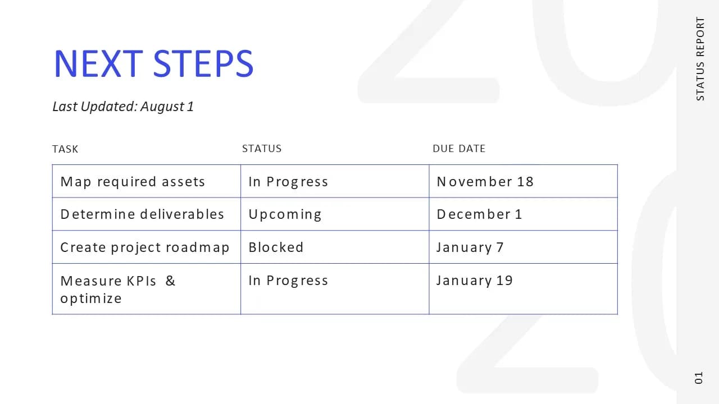Click the Last Updated: August 1 subtitle
The height and width of the screenshot is (404, 719).
point(123,107)
